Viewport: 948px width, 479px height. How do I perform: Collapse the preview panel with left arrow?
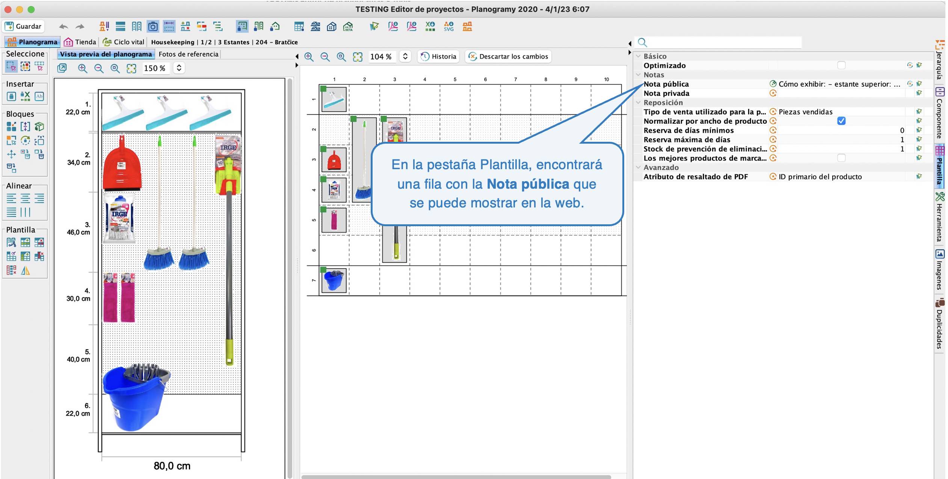click(297, 56)
